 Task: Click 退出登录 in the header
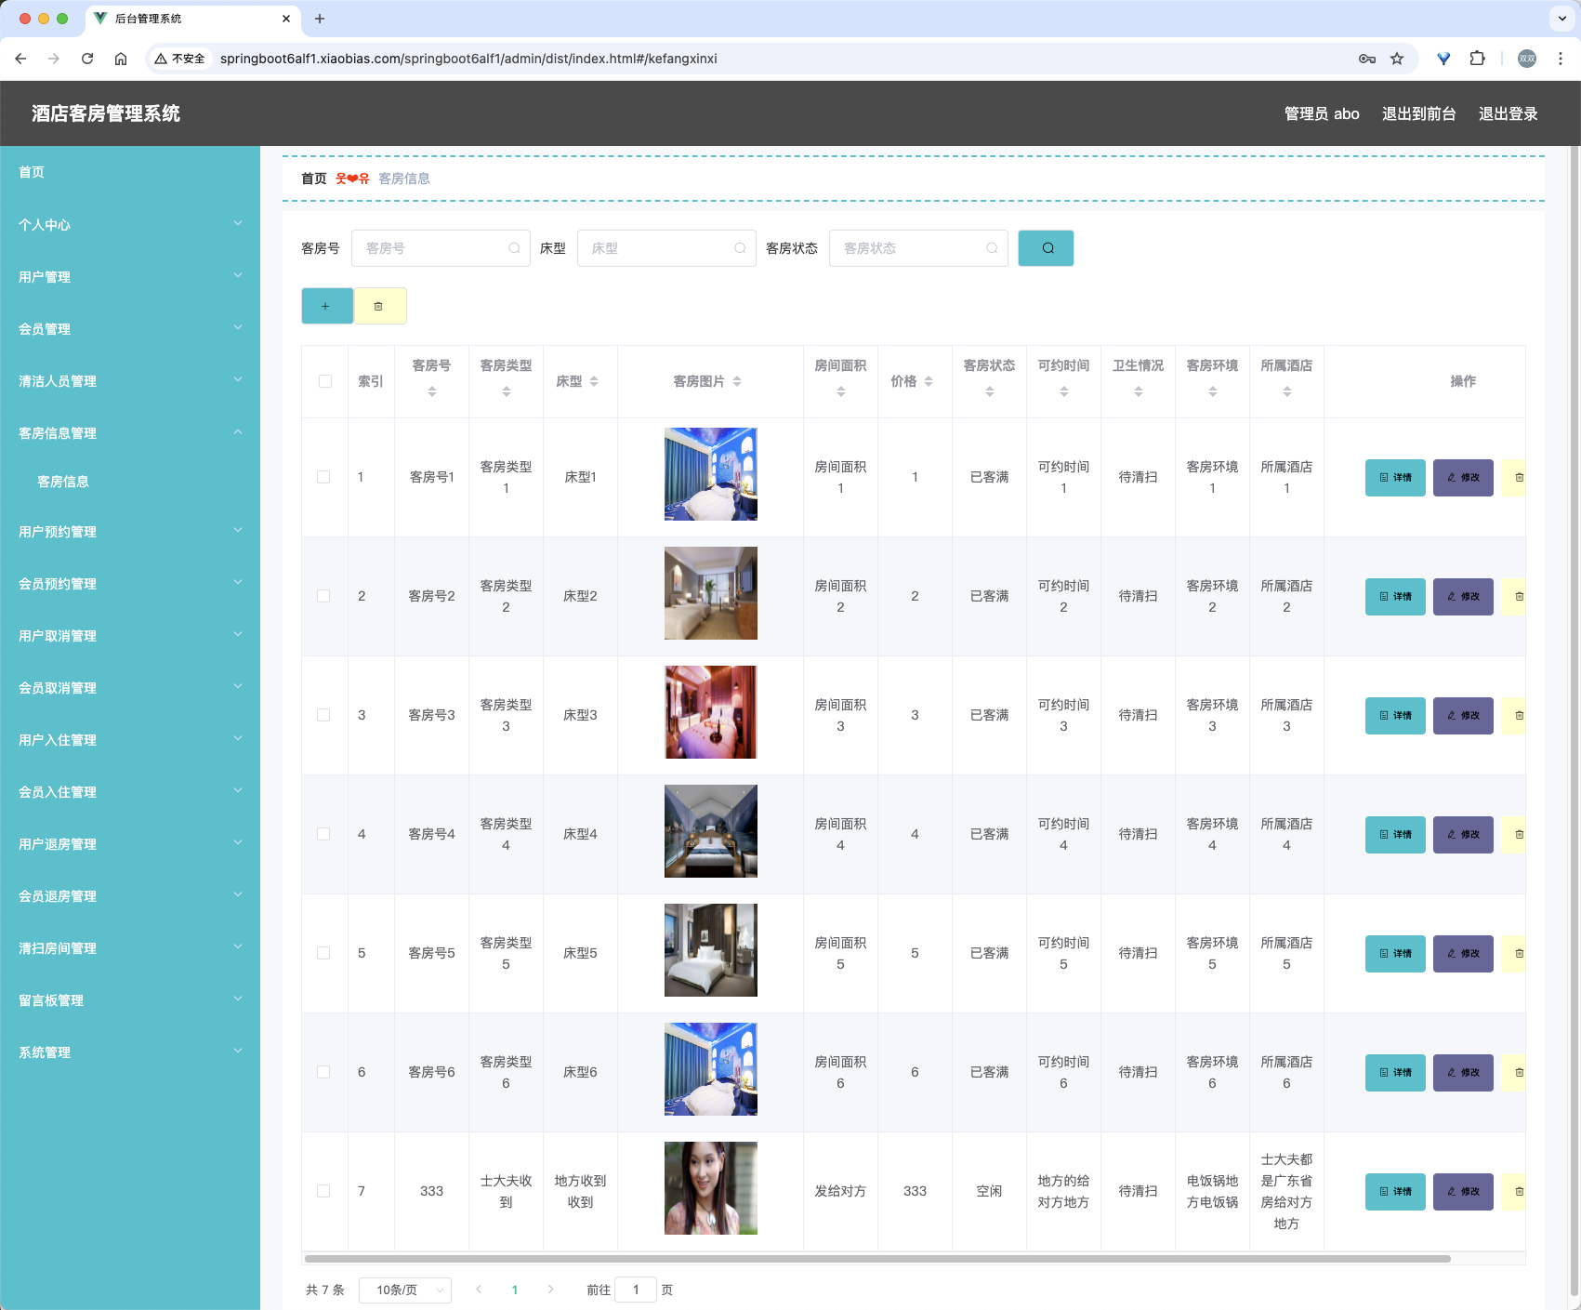pos(1508,113)
